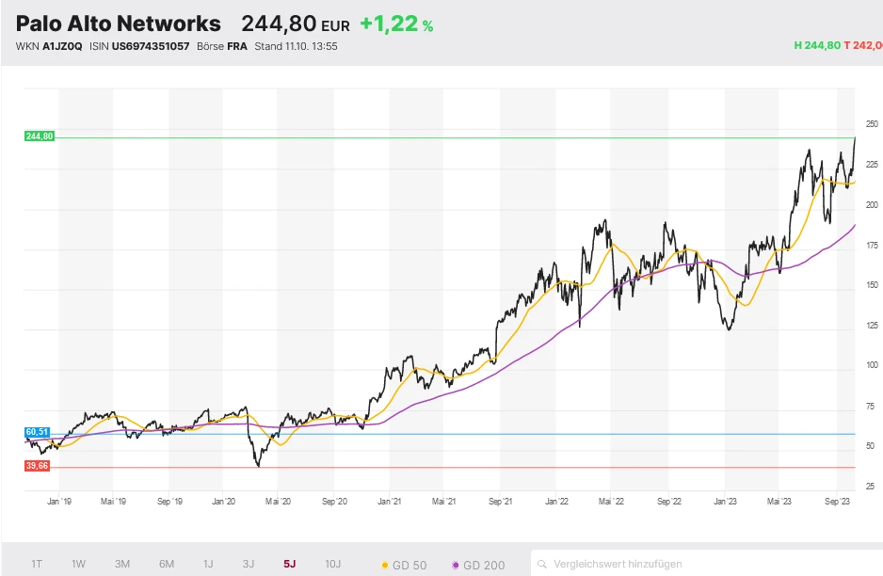Switch chart to 10J range
The image size is (883, 576).
(x=333, y=564)
